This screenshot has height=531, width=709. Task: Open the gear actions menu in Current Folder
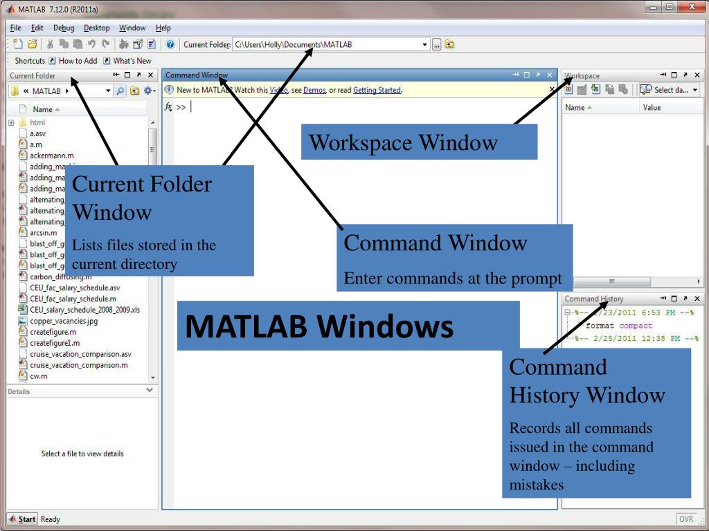click(x=150, y=91)
